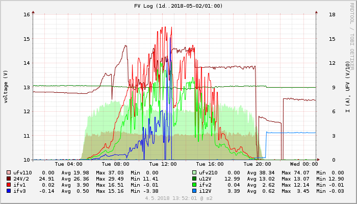Click the 'Tue 08:00' time axis label
357x204 pixels.
pos(116,164)
